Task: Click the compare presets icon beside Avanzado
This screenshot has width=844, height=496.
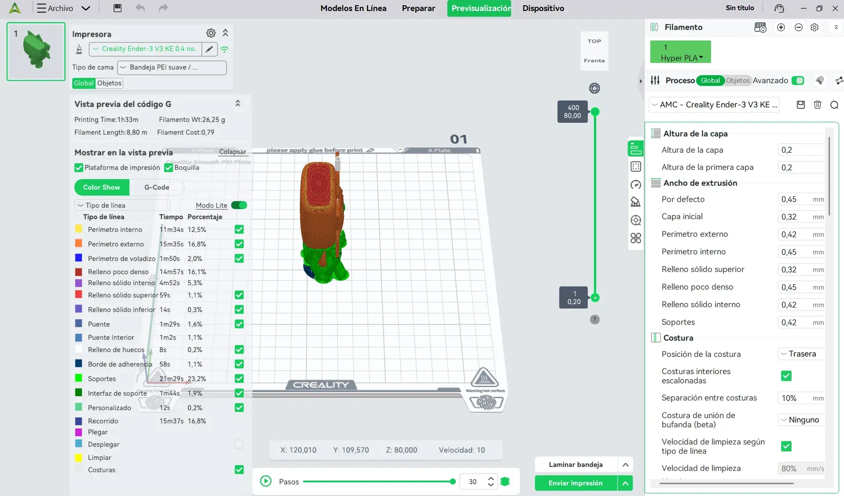Action: coord(820,80)
